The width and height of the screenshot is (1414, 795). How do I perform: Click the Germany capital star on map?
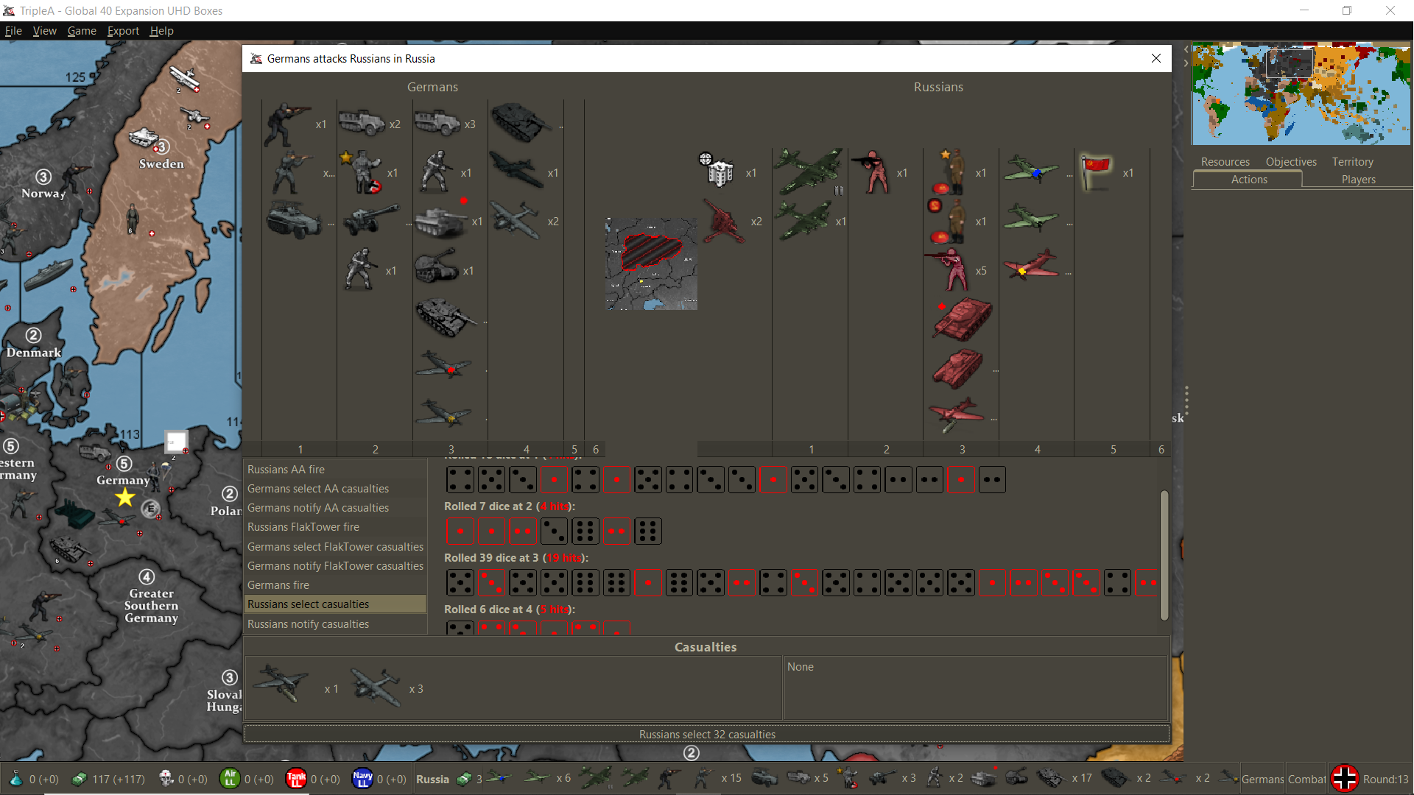(125, 498)
